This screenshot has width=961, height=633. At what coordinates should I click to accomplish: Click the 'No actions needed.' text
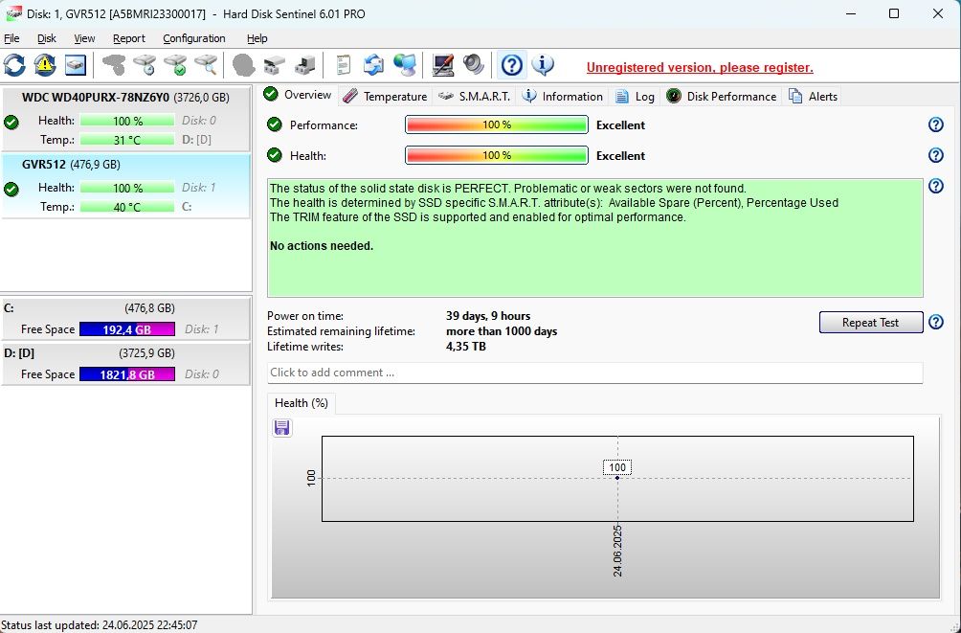(x=322, y=246)
